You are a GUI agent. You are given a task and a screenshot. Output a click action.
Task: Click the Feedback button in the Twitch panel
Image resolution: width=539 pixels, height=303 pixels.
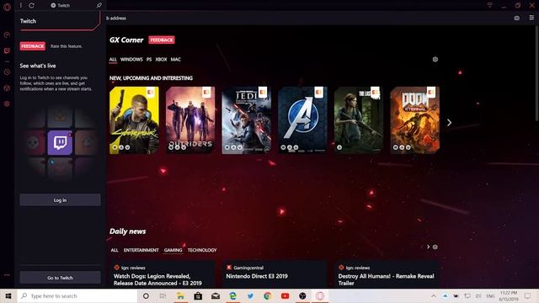point(33,46)
